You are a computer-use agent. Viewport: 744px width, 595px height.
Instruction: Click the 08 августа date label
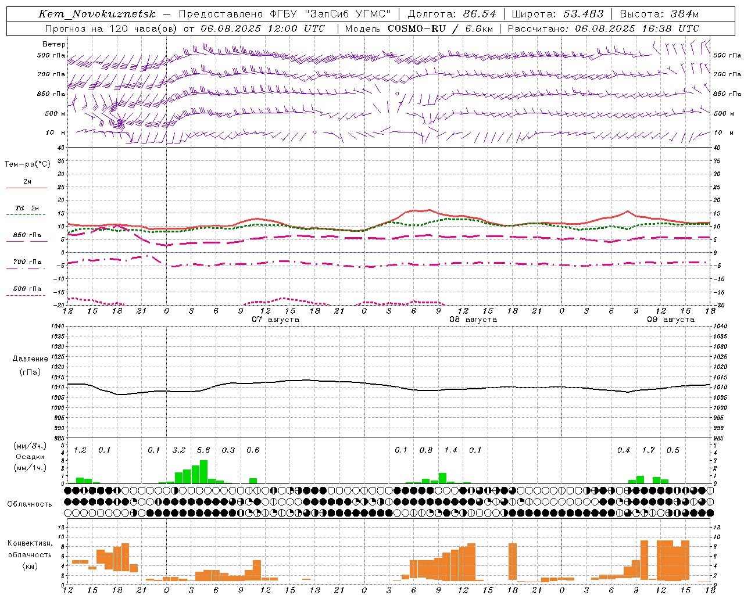[x=473, y=320]
